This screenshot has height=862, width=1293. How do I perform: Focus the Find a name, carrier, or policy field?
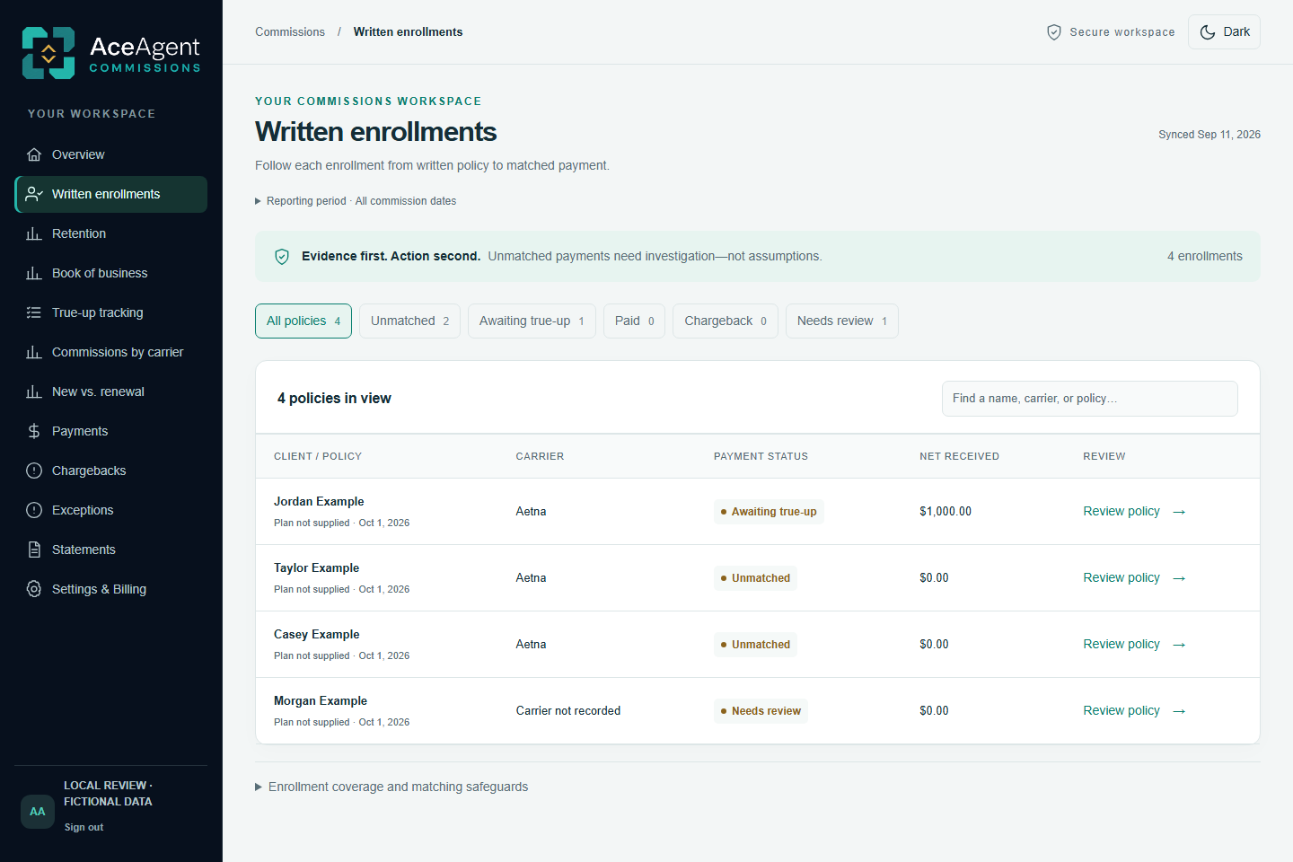click(1089, 399)
